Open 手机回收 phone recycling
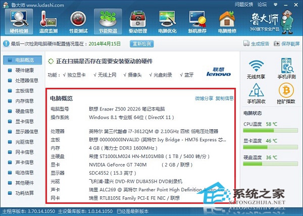 pyautogui.click(x=256, y=93)
